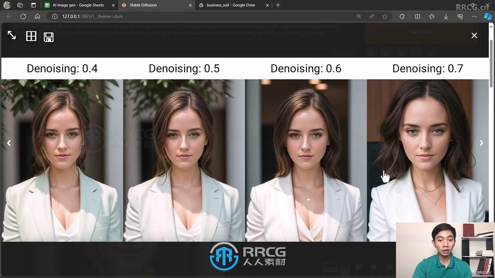Toggle fullscreen zoom of the lightbox image
495x278 pixels.
point(12,36)
